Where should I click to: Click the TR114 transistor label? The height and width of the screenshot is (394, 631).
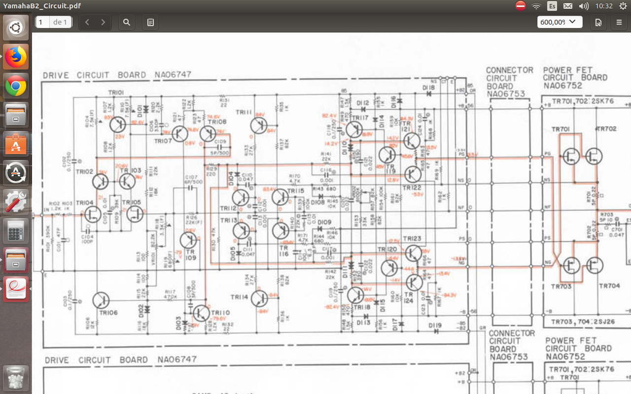(239, 297)
